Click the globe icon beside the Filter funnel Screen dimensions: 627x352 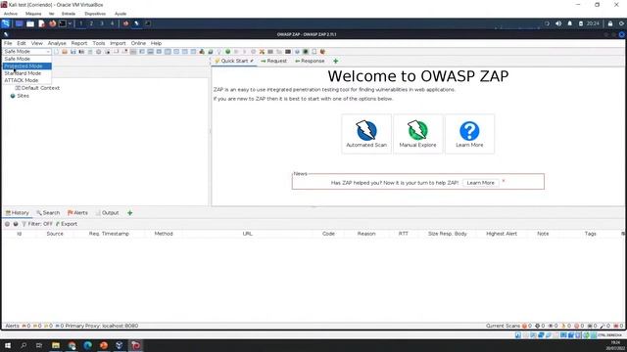[x=16, y=224]
